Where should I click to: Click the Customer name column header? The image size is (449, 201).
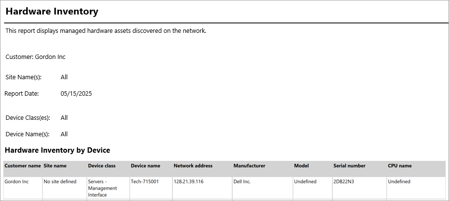point(23,166)
